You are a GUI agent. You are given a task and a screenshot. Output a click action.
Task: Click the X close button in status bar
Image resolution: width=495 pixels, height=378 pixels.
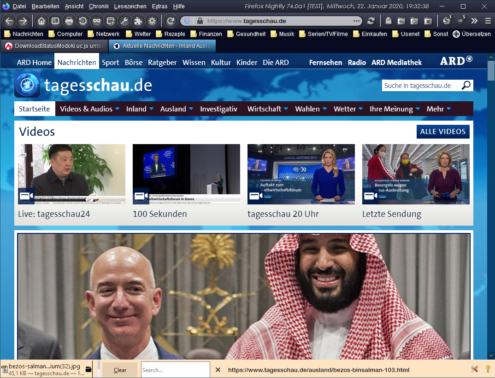click(218, 370)
